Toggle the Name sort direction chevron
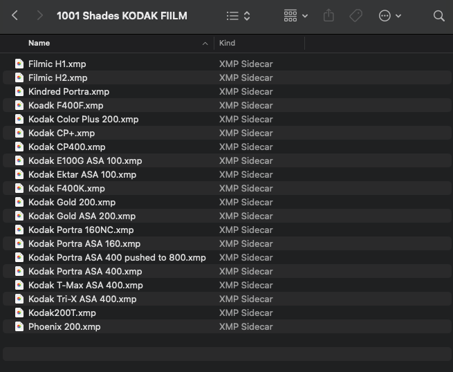This screenshot has width=453, height=372. (205, 44)
